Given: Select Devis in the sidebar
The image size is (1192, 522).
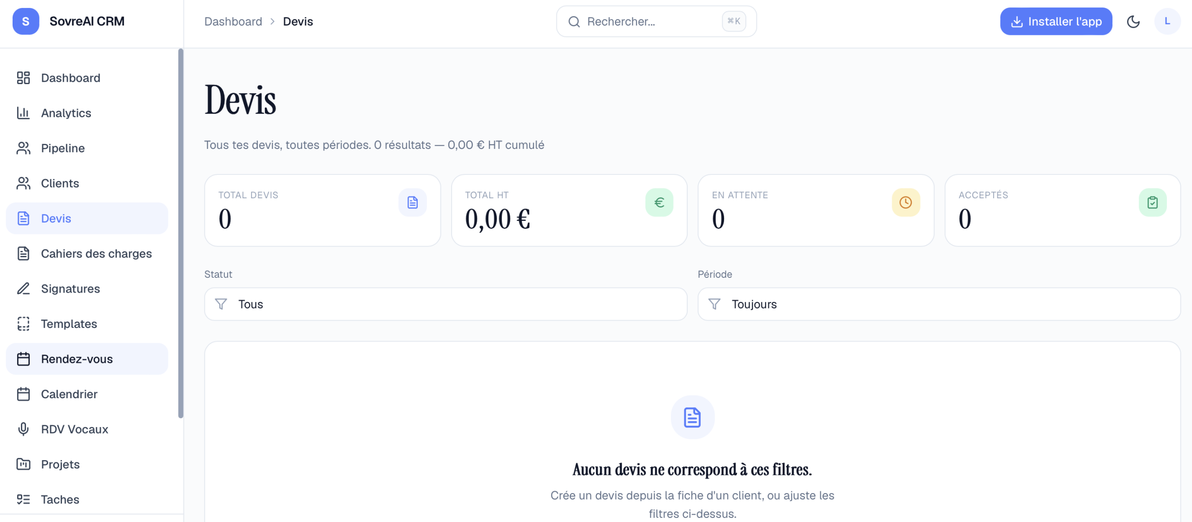Looking at the screenshot, I should click(87, 218).
